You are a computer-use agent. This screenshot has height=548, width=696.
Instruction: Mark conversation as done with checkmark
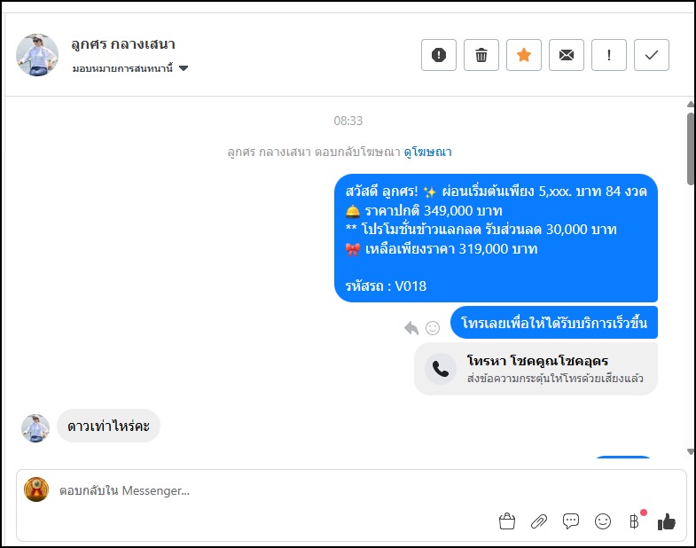pyautogui.click(x=652, y=55)
